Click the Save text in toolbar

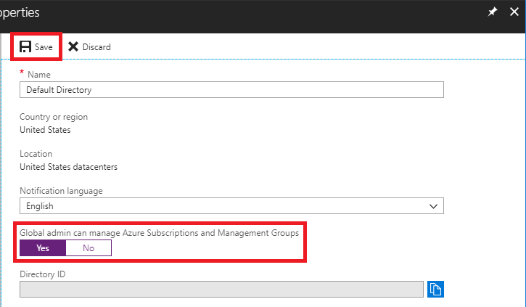(44, 47)
